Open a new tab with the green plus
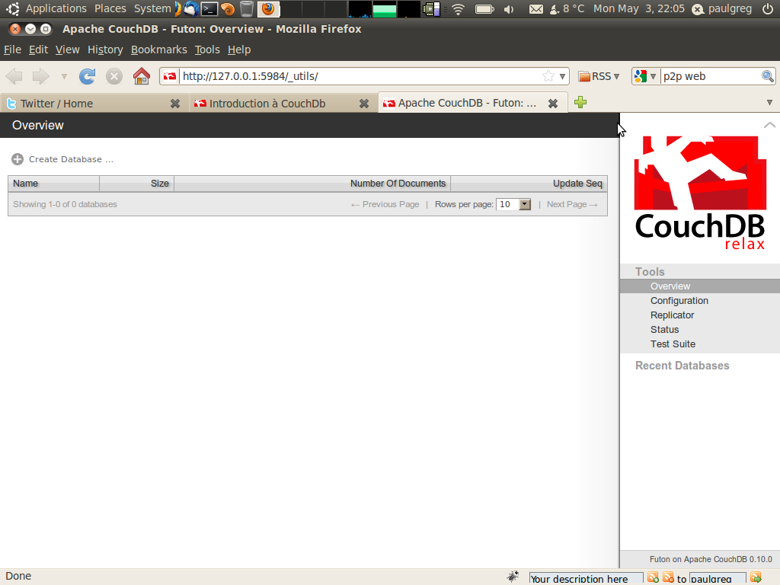Image resolution: width=780 pixels, height=585 pixels. [x=580, y=103]
